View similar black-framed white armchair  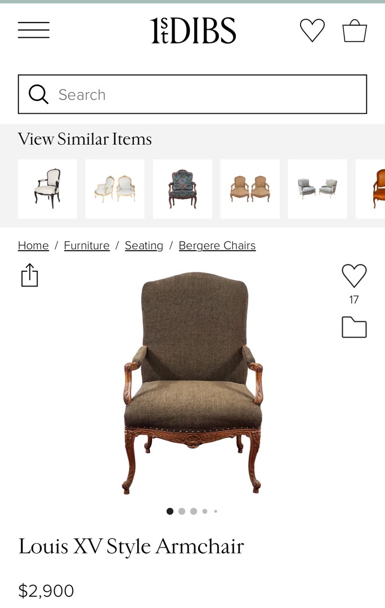(x=47, y=189)
